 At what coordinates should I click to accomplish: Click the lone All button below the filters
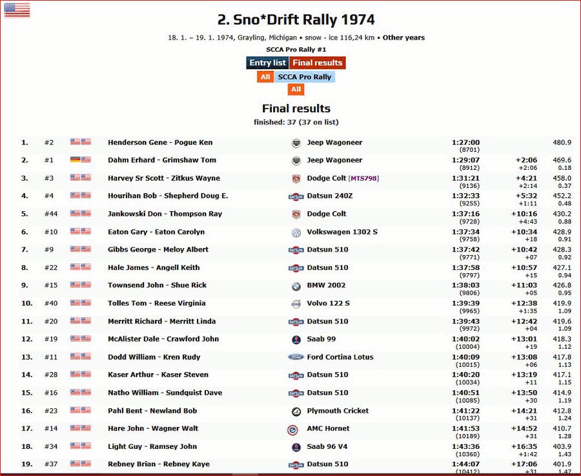tap(296, 89)
